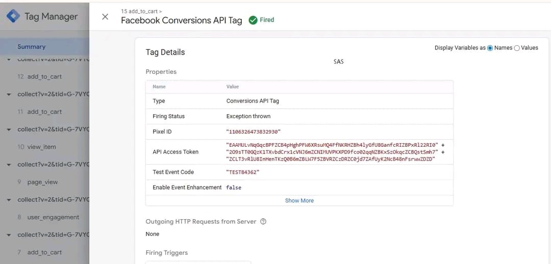Select event 10 view_item
Screen dimensions: 551x264
(41, 147)
